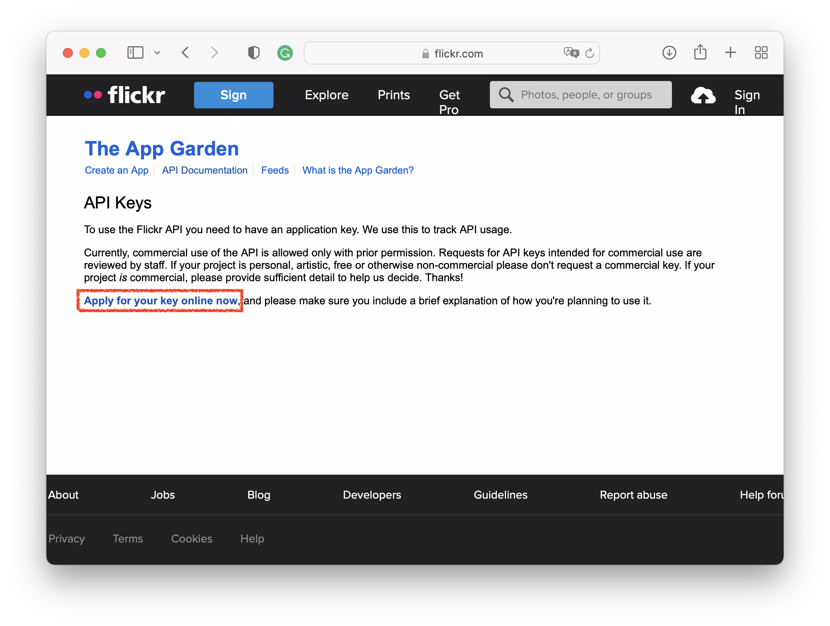The width and height of the screenshot is (830, 626).
Task: Open What is the App Garden? link
Action: (358, 170)
